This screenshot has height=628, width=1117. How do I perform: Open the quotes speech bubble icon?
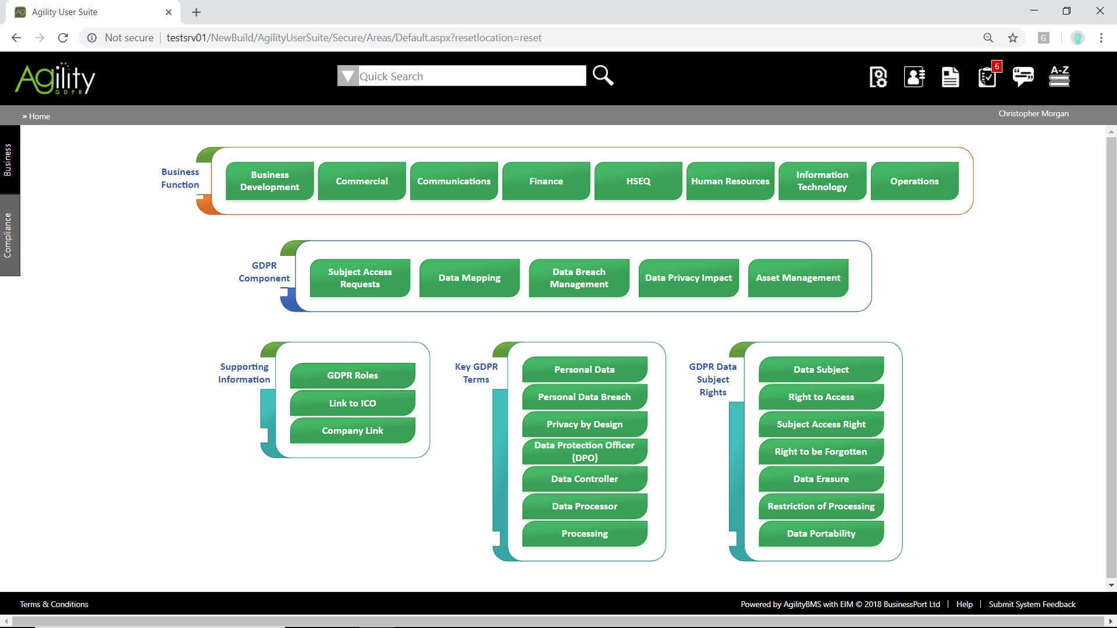(1023, 77)
